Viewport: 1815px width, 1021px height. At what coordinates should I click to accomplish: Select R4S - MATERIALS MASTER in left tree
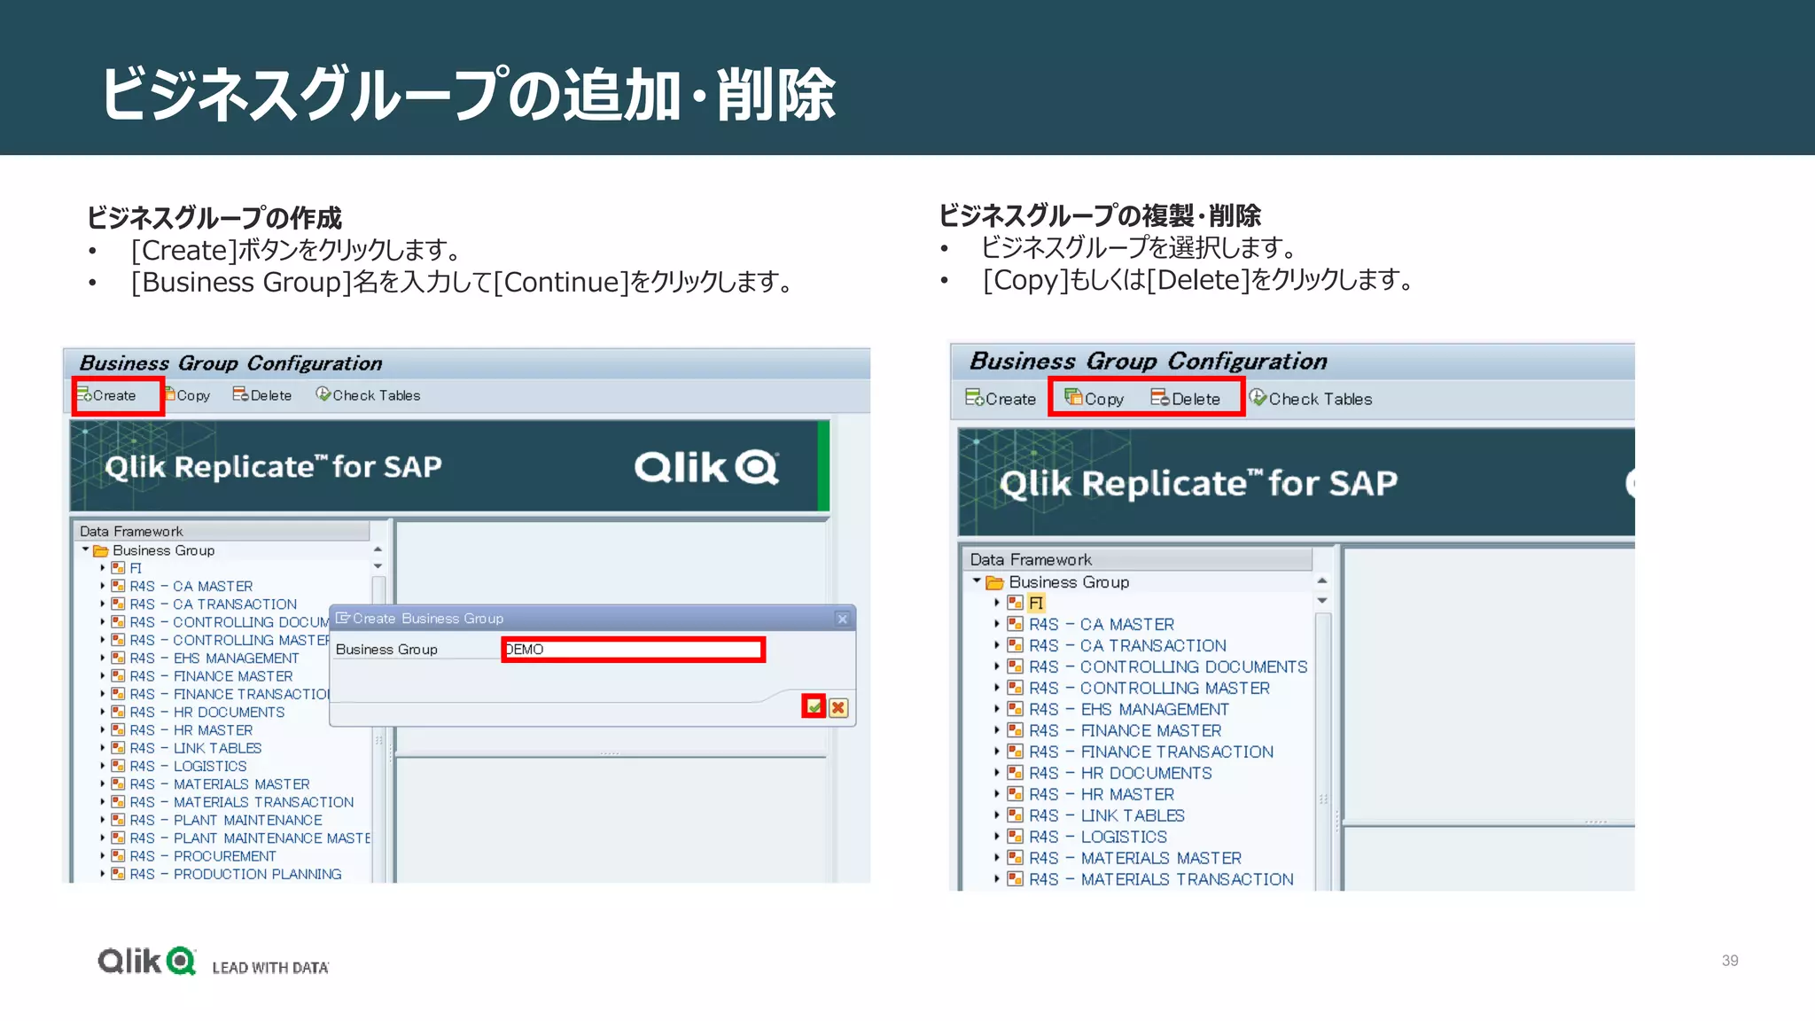tap(220, 784)
